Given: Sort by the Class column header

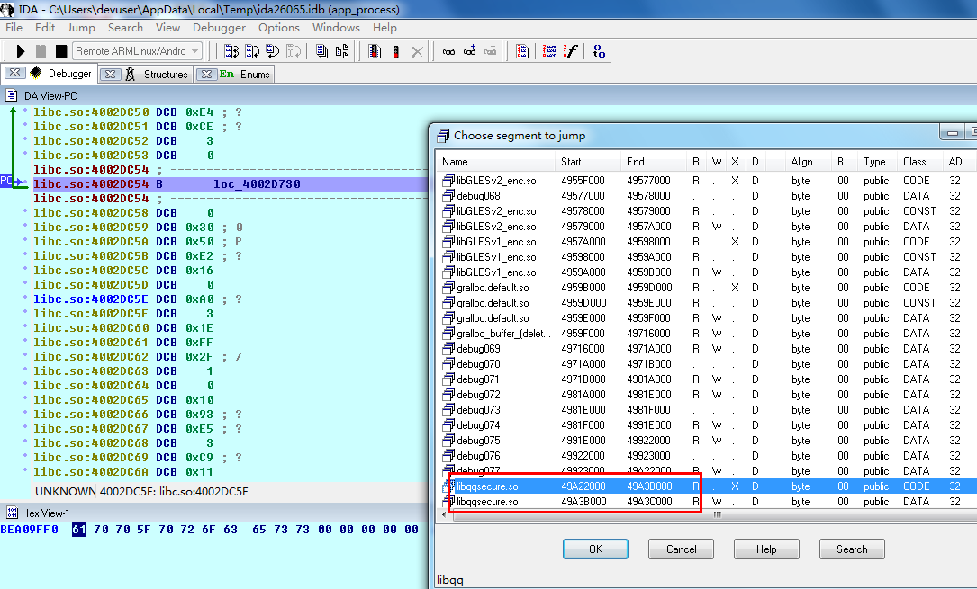Looking at the screenshot, I should click(x=919, y=162).
